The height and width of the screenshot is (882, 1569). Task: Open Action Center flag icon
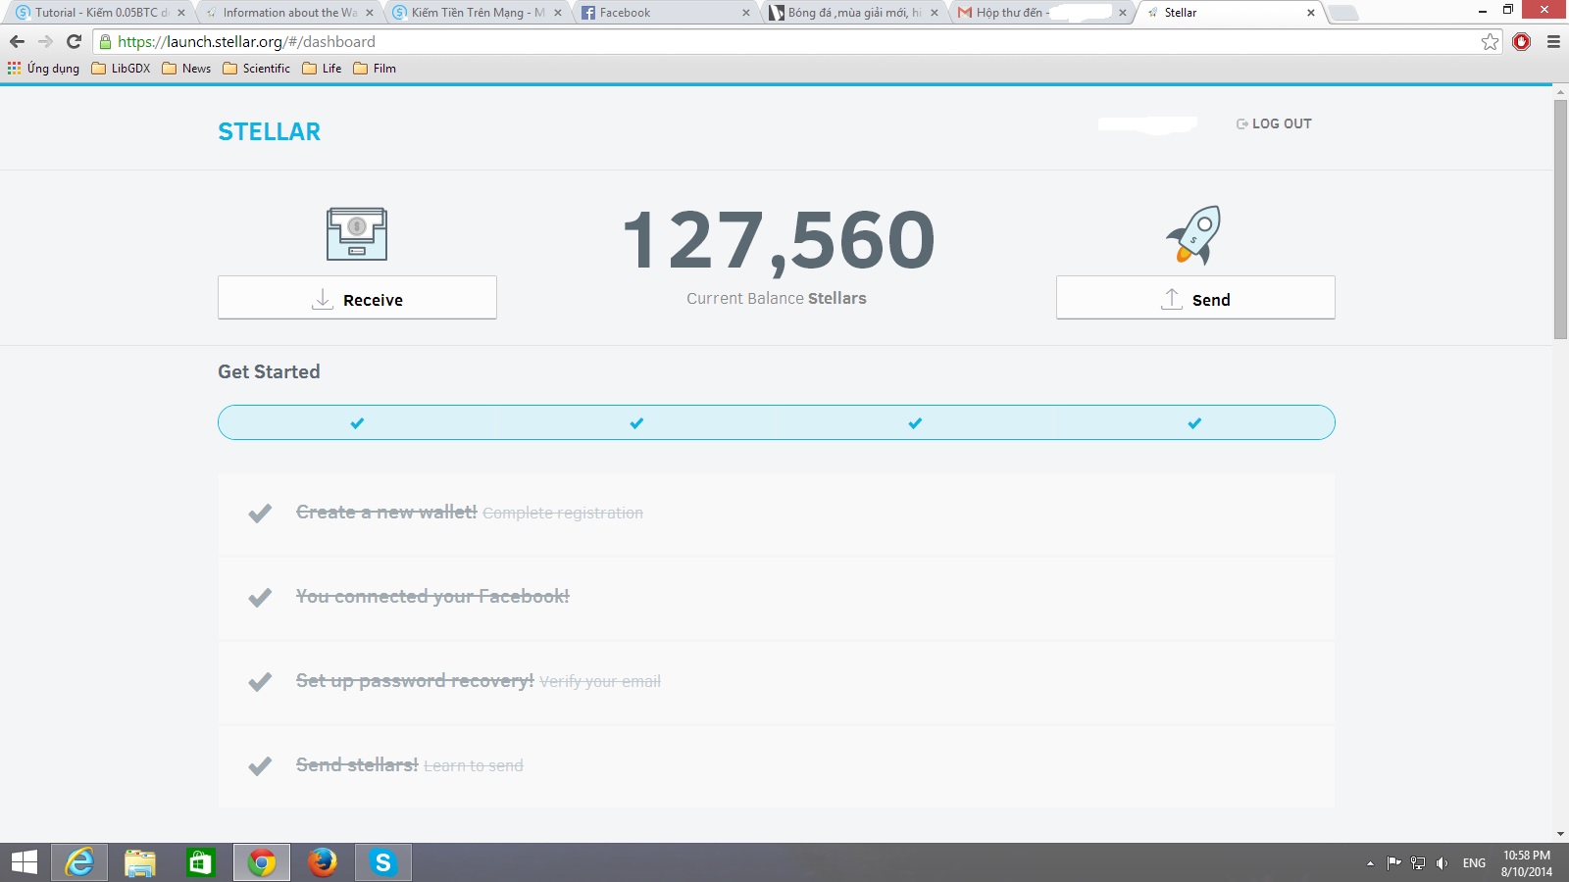[x=1393, y=863]
